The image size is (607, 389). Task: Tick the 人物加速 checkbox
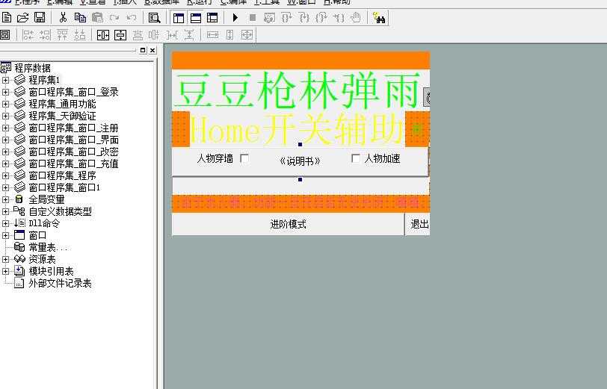355,158
